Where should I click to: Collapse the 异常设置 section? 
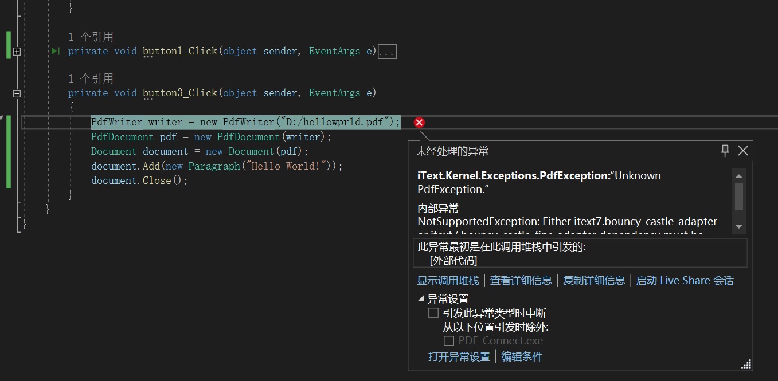pos(421,299)
